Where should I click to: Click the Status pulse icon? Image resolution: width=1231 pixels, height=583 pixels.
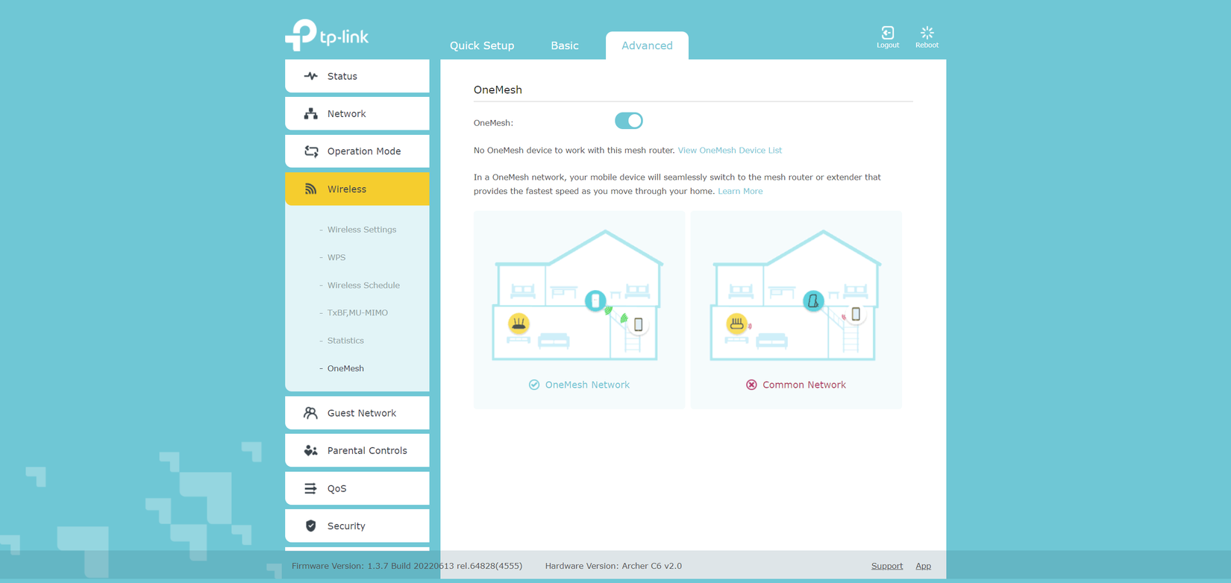pyautogui.click(x=310, y=76)
